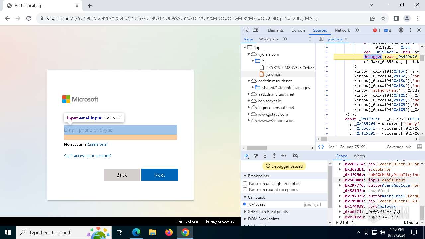
Task: Show more navigator tabs chevron
Action: pos(285,39)
